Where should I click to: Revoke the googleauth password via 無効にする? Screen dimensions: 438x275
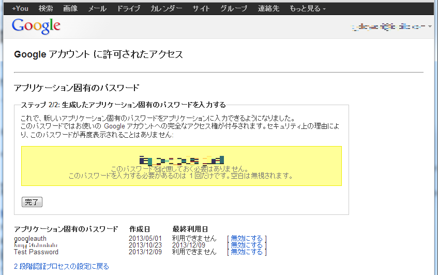[x=247, y=238]
